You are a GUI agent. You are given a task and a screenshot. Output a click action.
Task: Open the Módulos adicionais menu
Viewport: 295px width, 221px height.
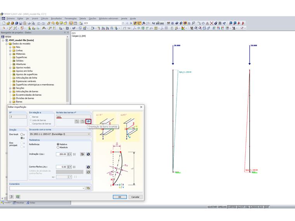(x=109, y=19)
